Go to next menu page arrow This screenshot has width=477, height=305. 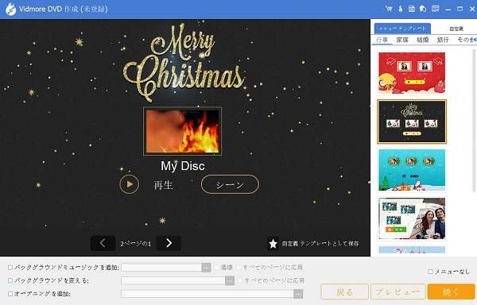click(x=169, y=243)
